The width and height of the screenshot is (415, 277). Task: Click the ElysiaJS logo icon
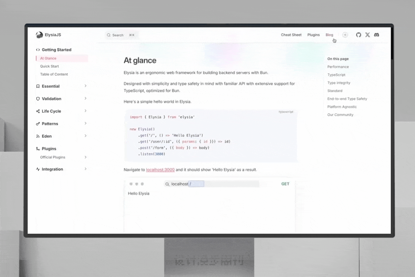click(39, 35)
